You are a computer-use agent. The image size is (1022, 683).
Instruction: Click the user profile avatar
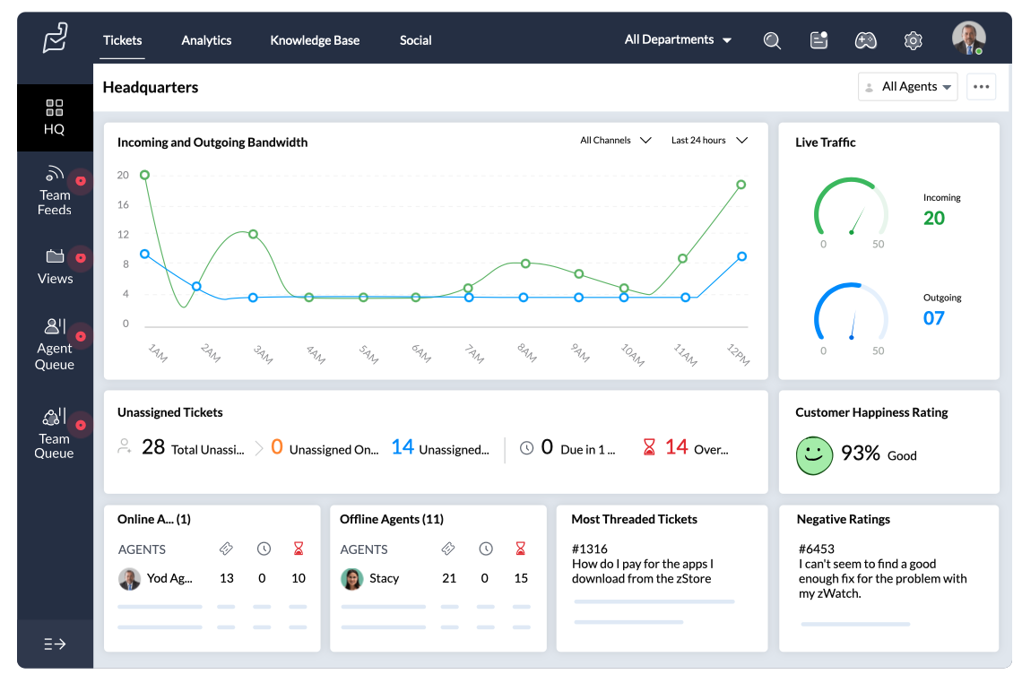968,39
